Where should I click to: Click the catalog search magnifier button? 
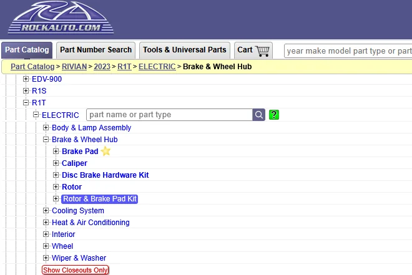point(259,115)
